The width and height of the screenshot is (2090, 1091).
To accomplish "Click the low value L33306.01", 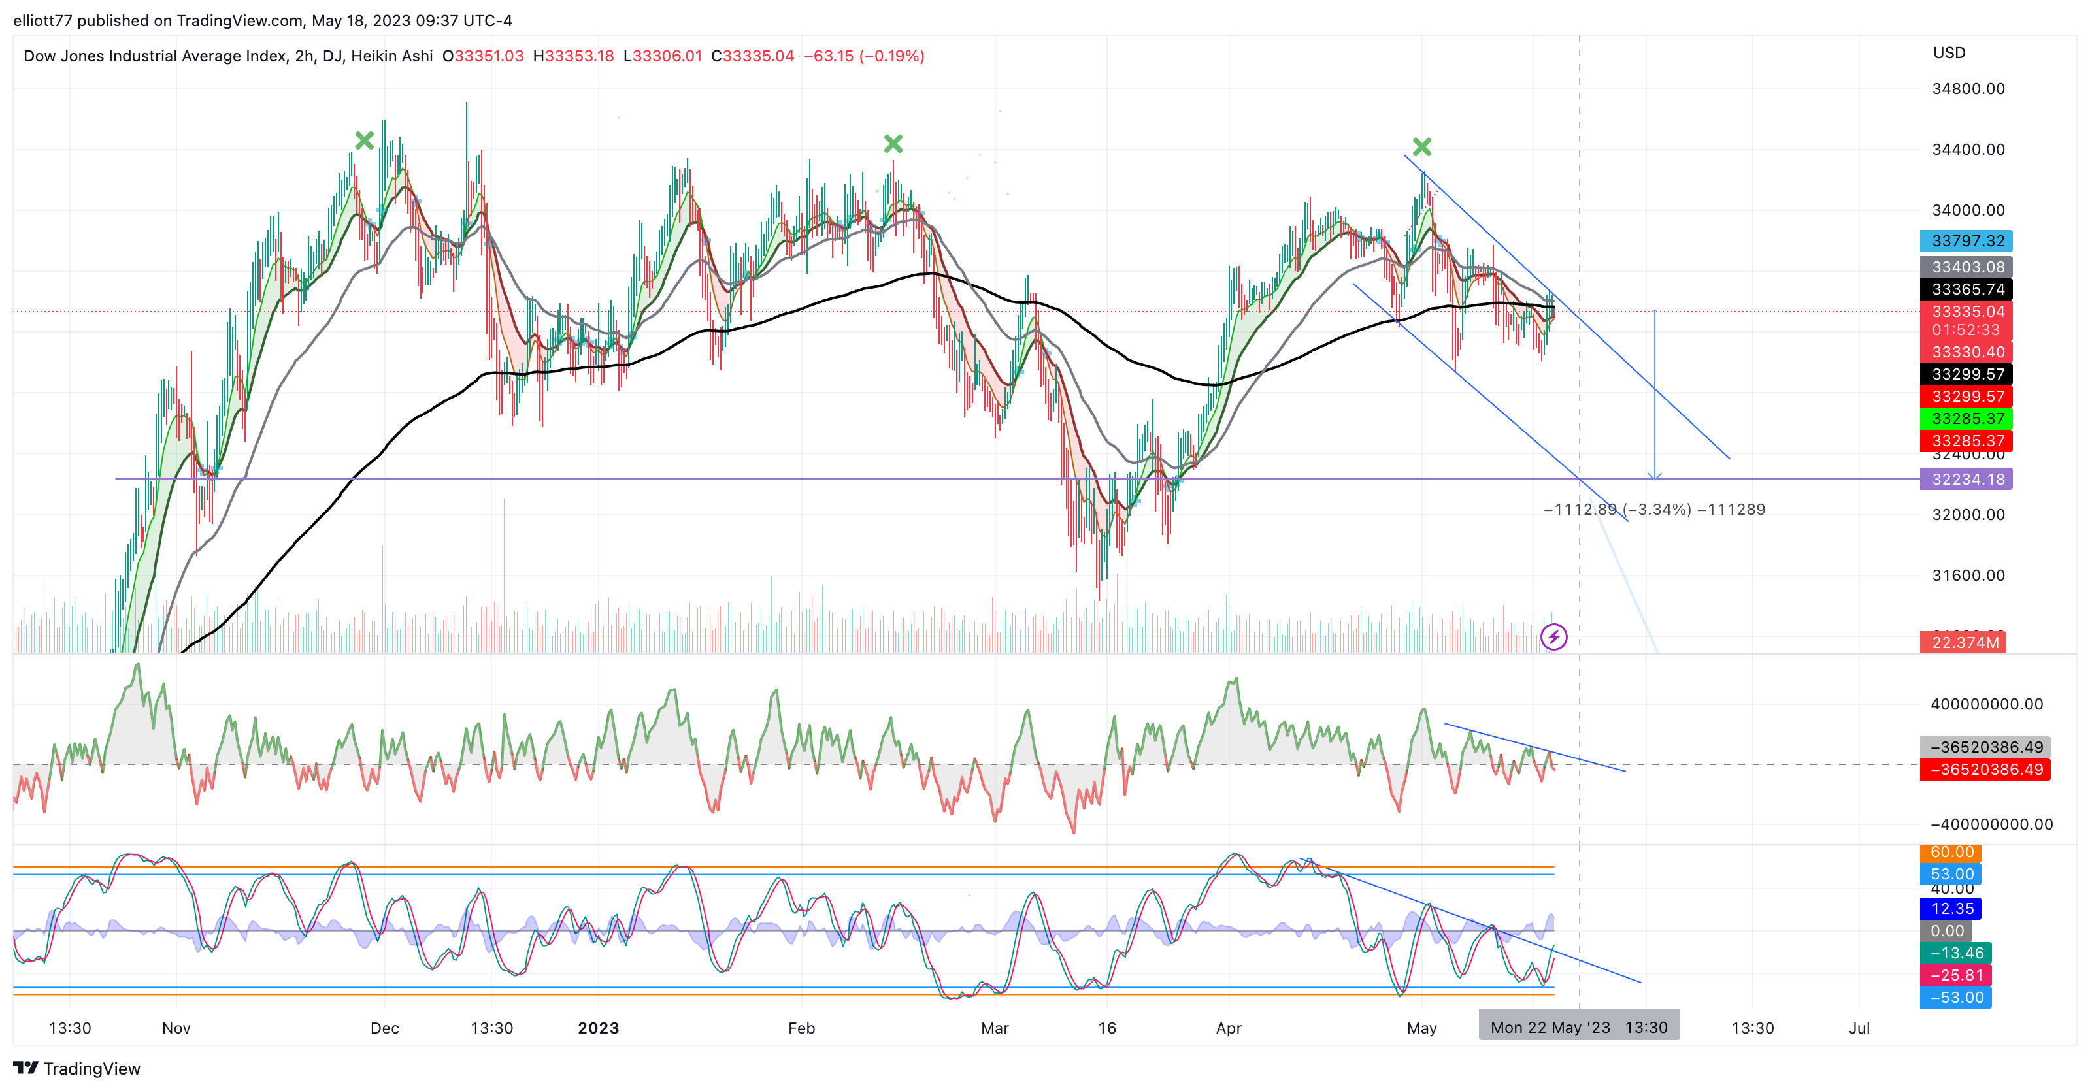I will (x=662, y=56).
